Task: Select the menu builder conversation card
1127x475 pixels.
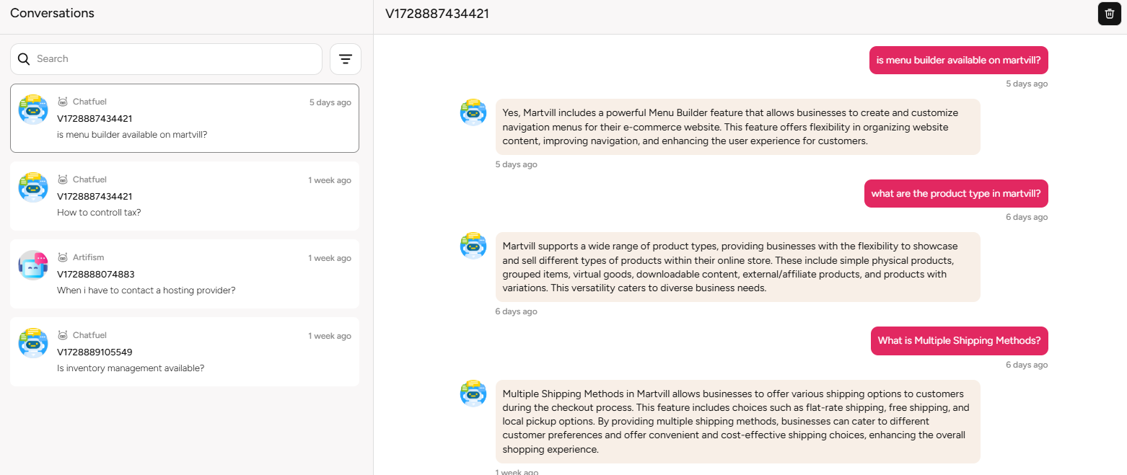Action: (x=185, y=118)
